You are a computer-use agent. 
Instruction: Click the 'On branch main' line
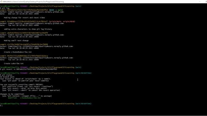point(7,77)
